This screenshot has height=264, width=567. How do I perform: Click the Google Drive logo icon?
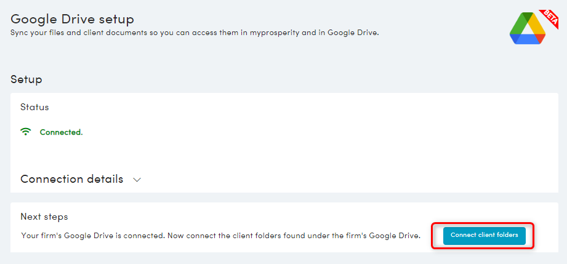(x=526, y=29)
